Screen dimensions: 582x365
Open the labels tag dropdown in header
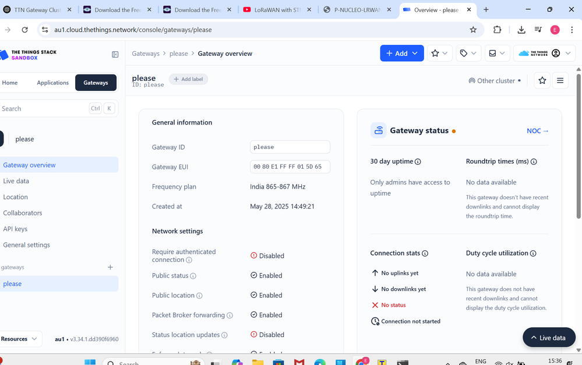click(468, 54)
